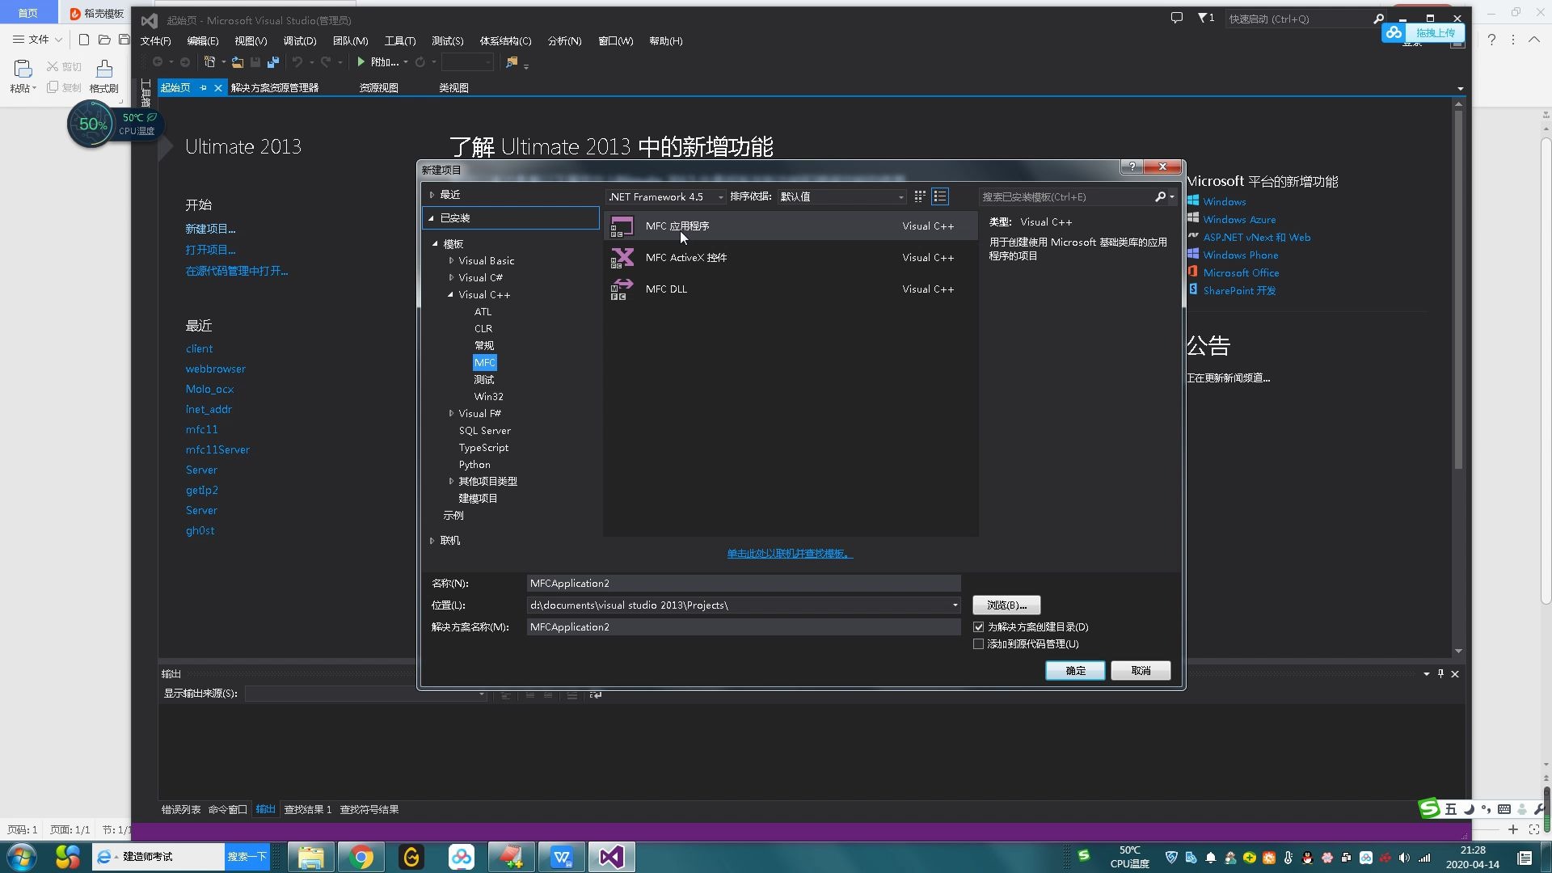1552x873 pixels.
Task: Click the New Project toolbar icon
Action: click(x=209, y=62)
